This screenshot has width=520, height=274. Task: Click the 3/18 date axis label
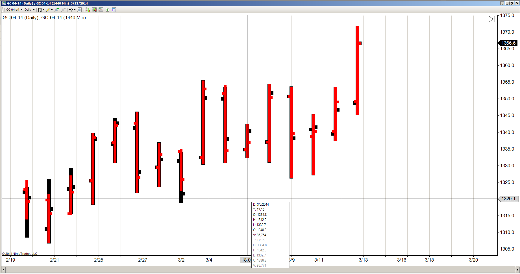coord(429,260)
